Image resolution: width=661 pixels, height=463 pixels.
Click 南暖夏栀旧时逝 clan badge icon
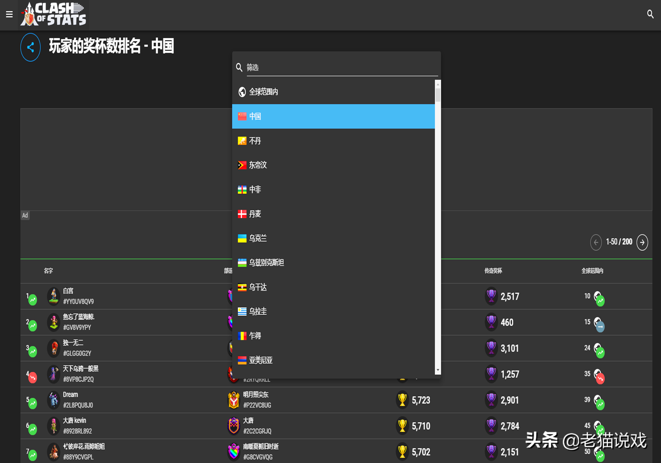point(234,451)
